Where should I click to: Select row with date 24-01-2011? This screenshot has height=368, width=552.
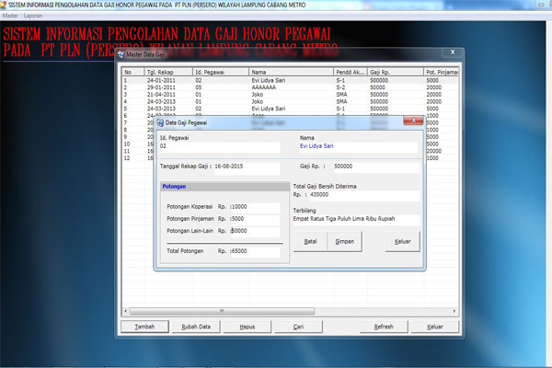click(x=291, y=80)
